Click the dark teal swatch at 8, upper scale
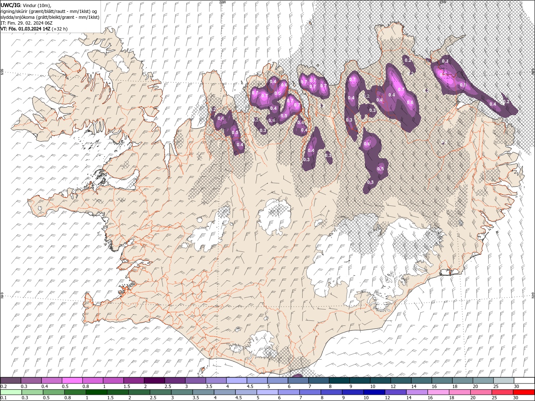Screen dimensions: 535x401 (339, 381)
